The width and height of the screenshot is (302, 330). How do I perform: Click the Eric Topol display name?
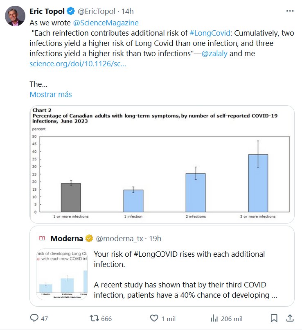coord(47,11)
